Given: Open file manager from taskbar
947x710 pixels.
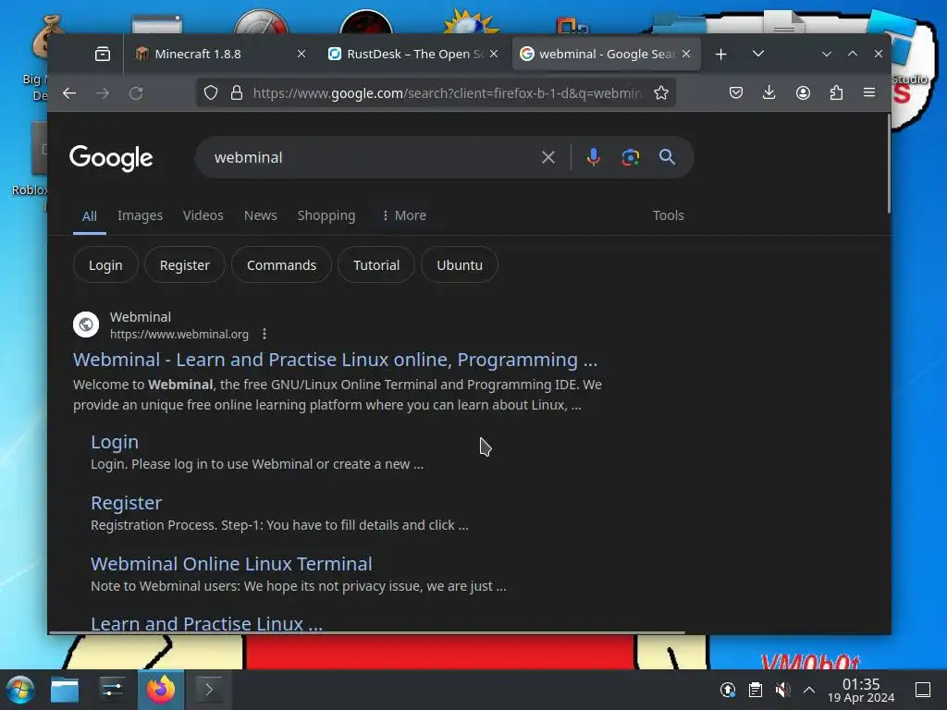Looking at the screenshot, I should pos(65,690).
